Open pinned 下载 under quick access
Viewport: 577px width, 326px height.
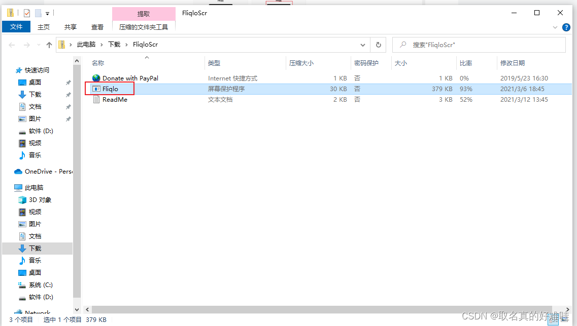click(x=35, y=94)
